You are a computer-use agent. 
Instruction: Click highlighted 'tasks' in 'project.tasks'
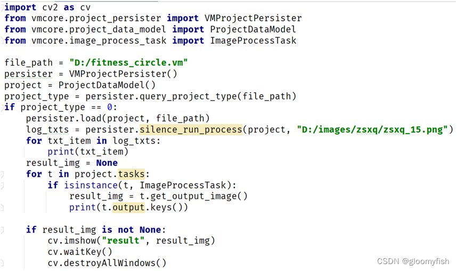[x=131, y=174]
